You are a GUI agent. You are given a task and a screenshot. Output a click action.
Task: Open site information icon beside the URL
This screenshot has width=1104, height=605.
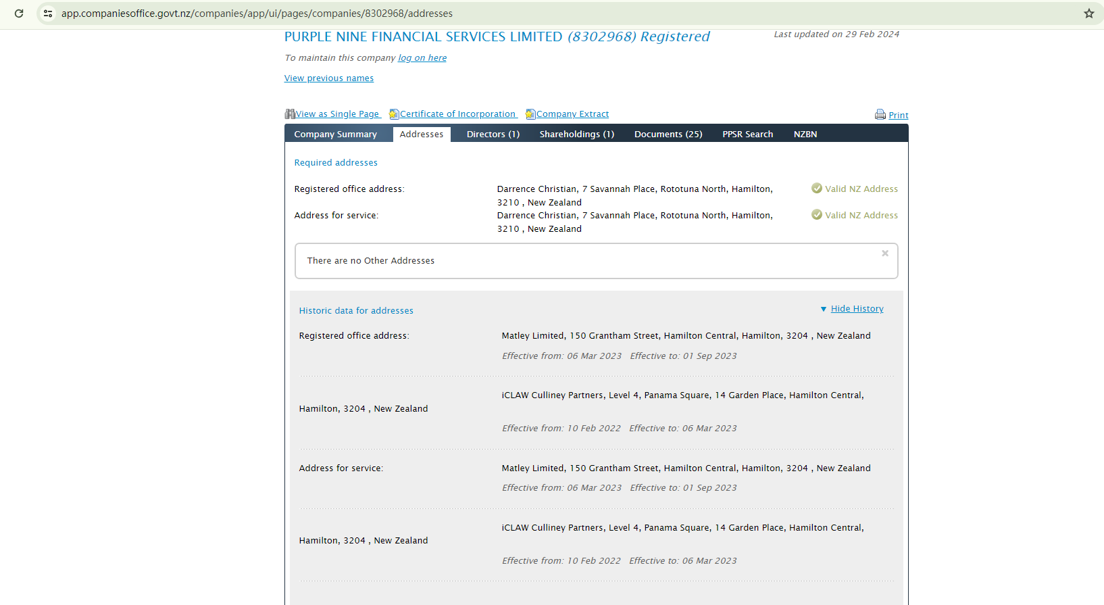[x=48, y=14]
